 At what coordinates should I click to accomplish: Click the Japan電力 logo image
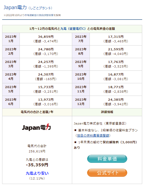(x=36, y=127)
